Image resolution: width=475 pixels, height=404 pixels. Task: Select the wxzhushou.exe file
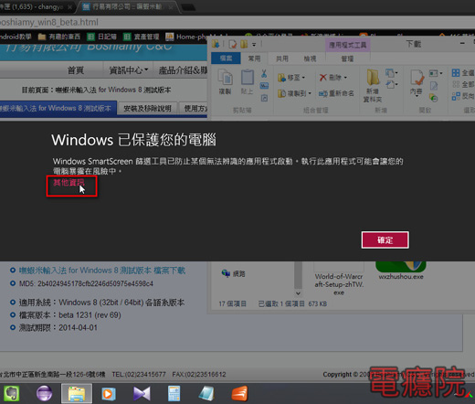pyautogui.click(x=401, y=271)
